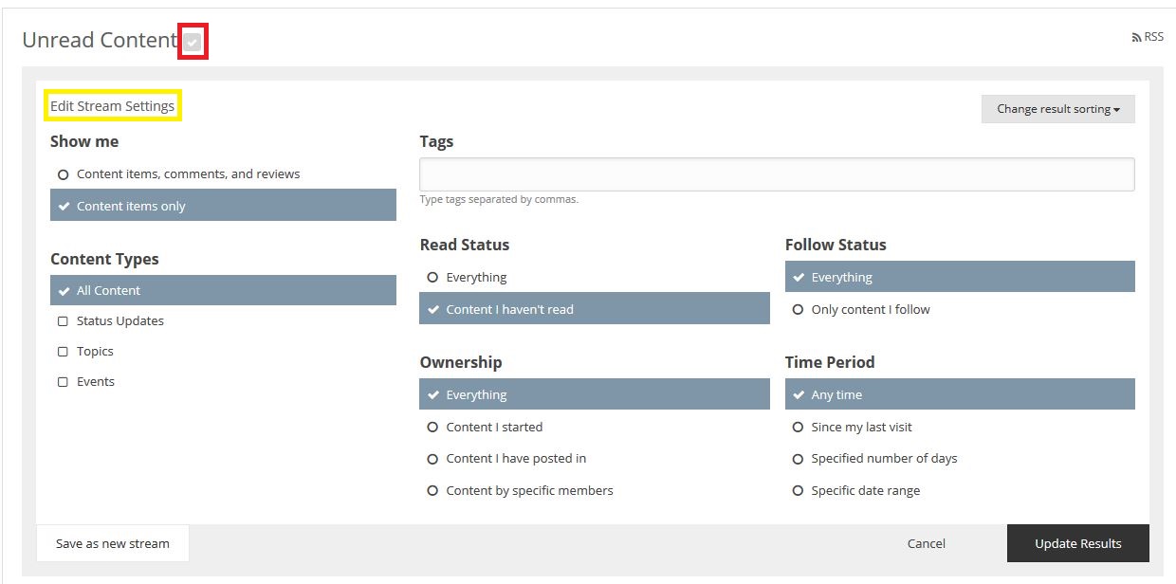Select Content items only option

click(223, 206)
